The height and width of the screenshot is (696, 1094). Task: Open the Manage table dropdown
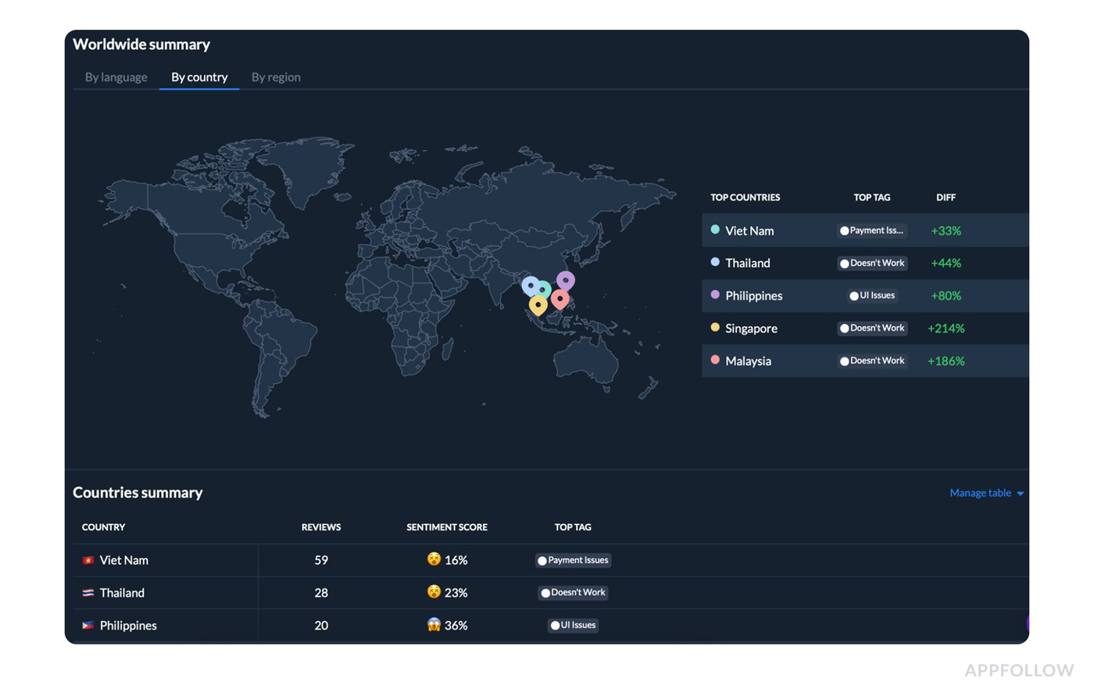pyautogui.click(x=986, y=493)
